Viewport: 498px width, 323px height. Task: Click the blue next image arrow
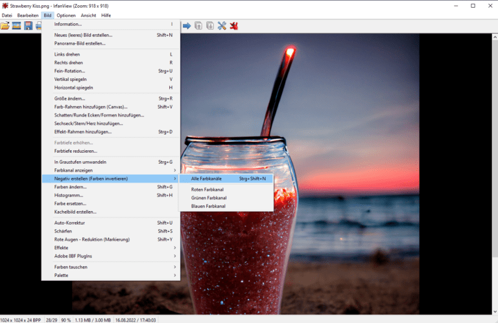tap(187, 26)
